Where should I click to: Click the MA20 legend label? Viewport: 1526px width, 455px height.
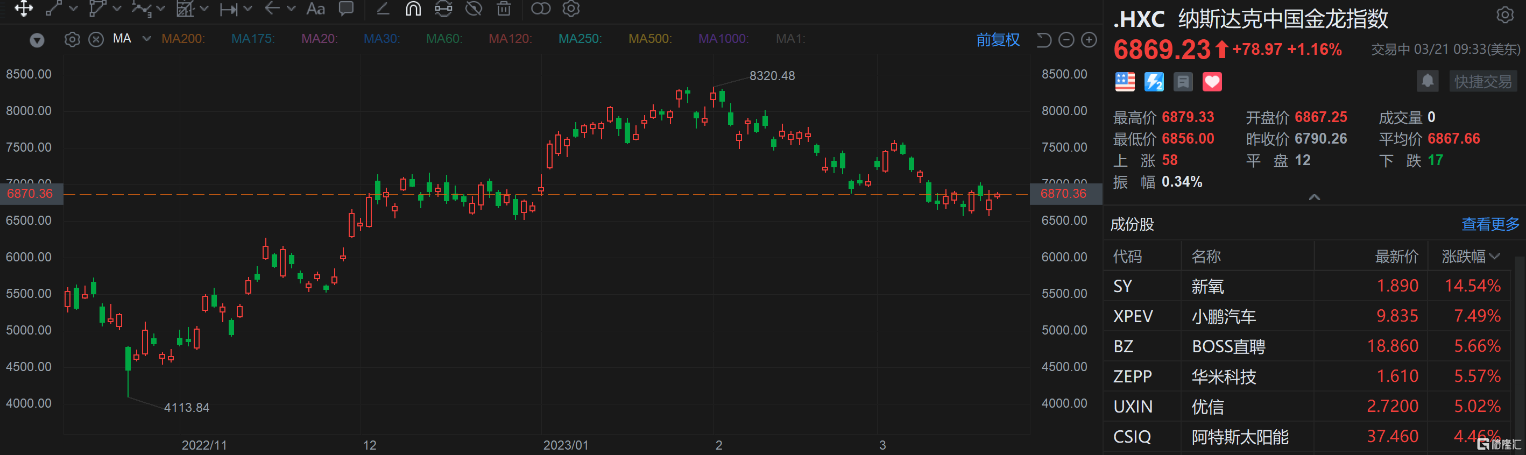319,39
